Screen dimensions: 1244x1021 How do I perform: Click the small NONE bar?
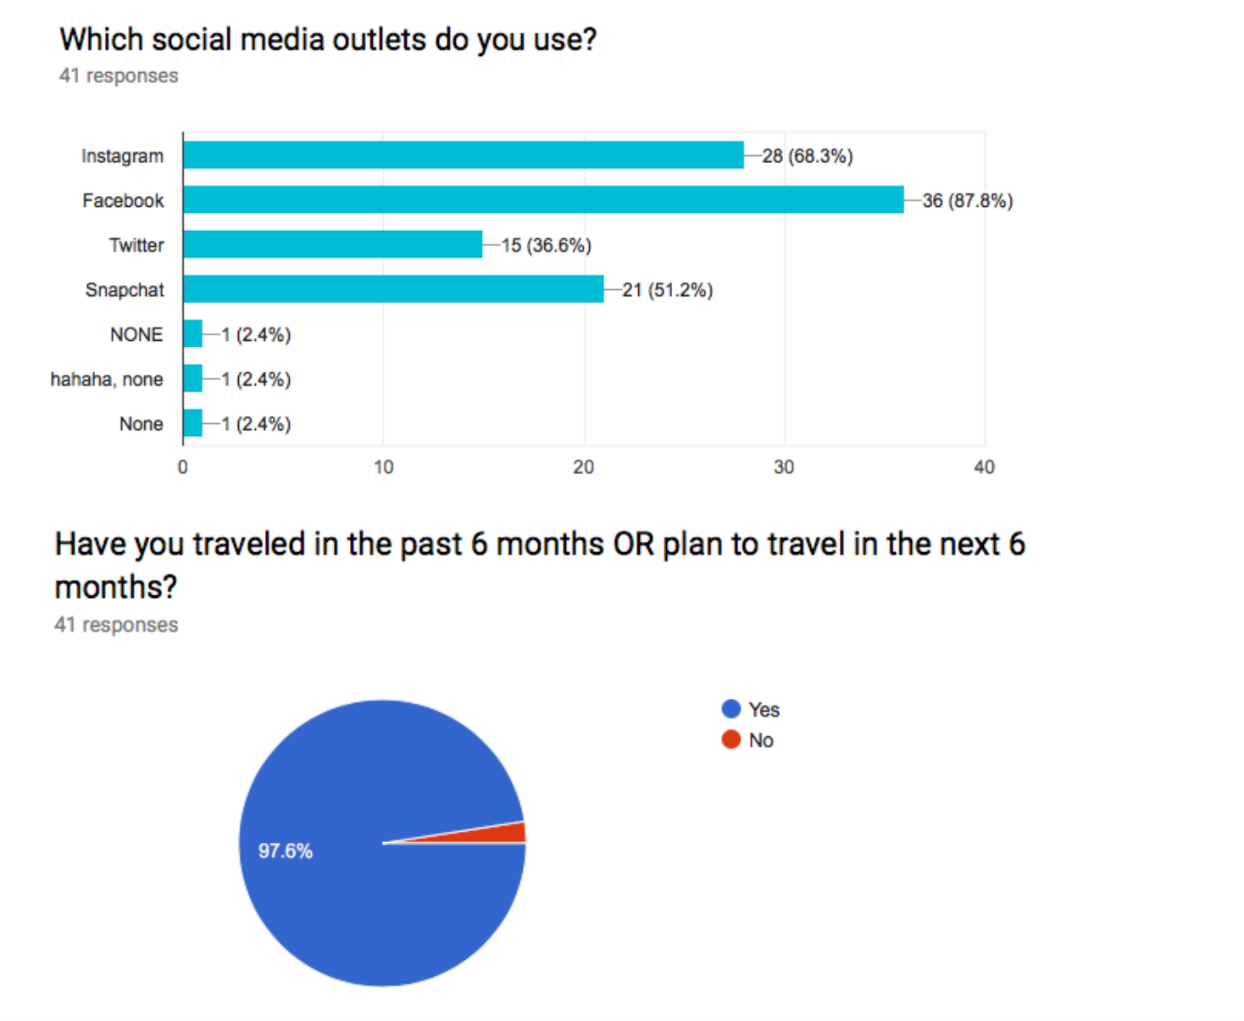coord(193,334)
